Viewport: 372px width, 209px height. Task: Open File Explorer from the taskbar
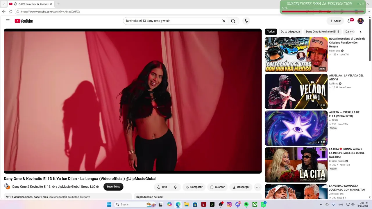pyautogui.click(x=187, y=204)
